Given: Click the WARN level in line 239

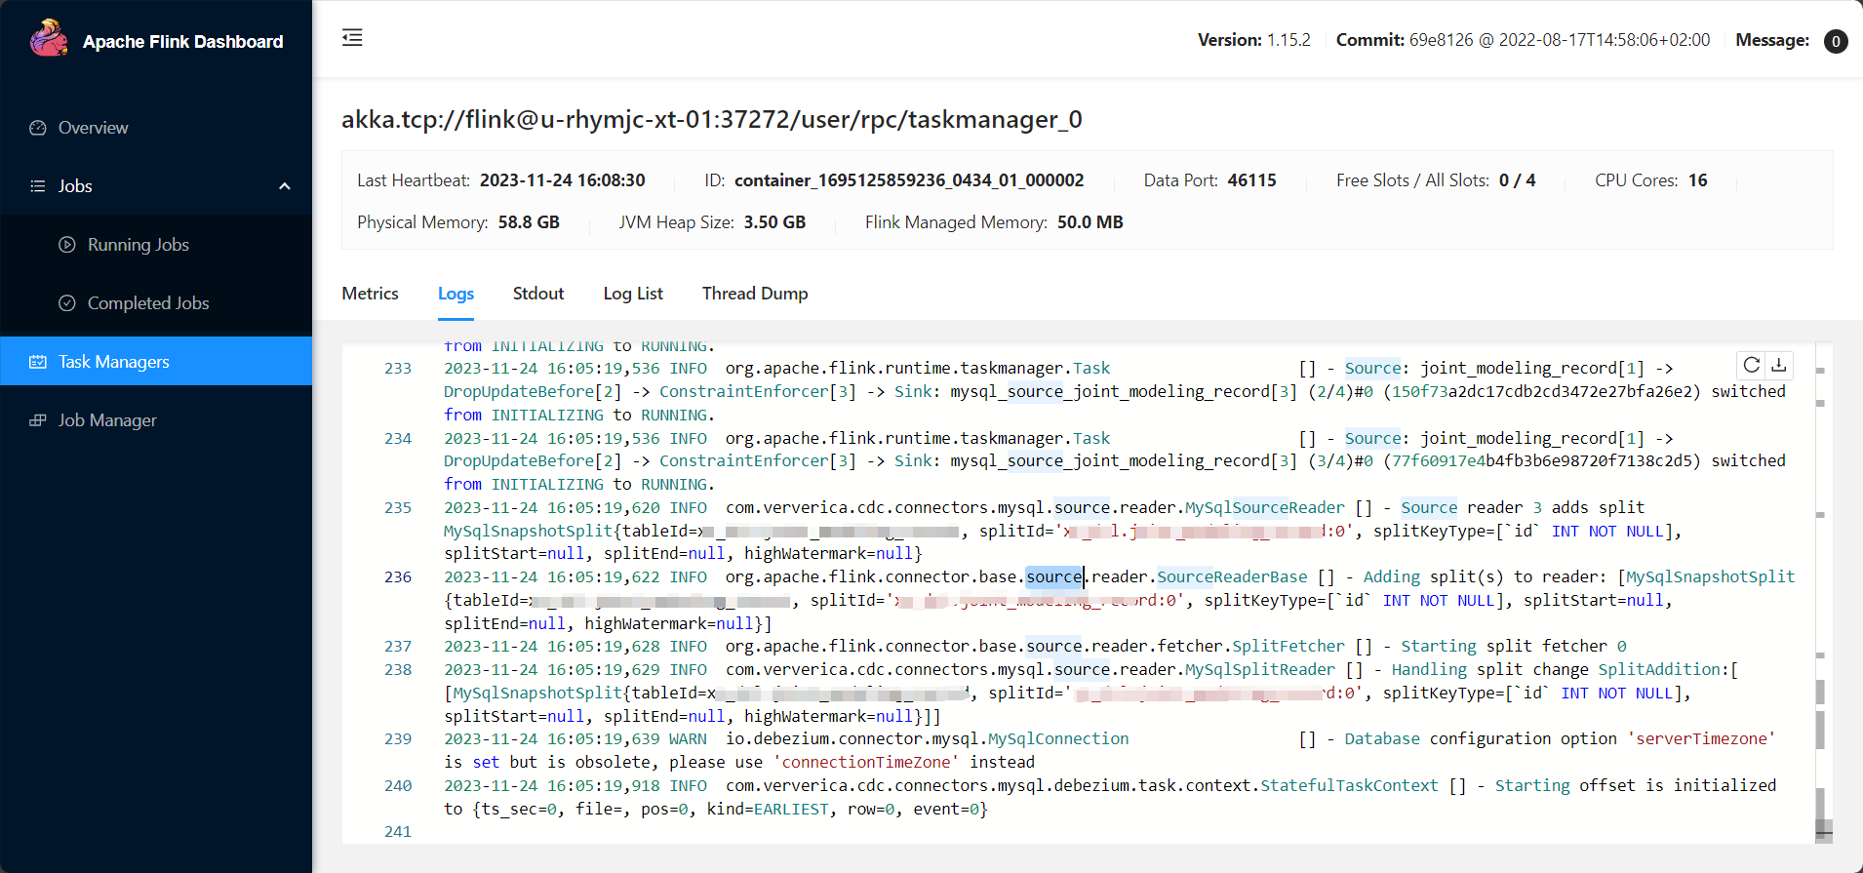Looking at the screenshot, I should coord(688,739).
